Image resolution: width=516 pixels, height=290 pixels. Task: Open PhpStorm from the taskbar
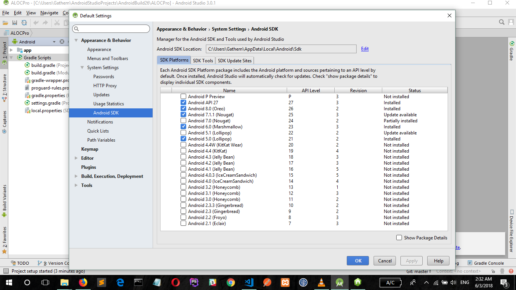(194, 282)
